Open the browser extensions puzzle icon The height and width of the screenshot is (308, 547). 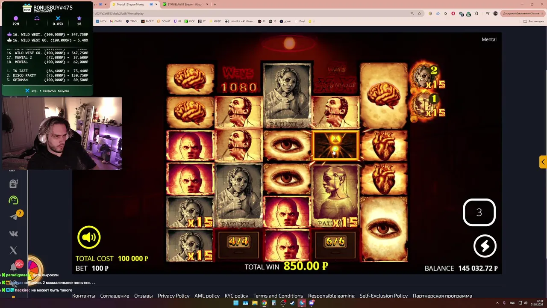click(x=476, y=13)
